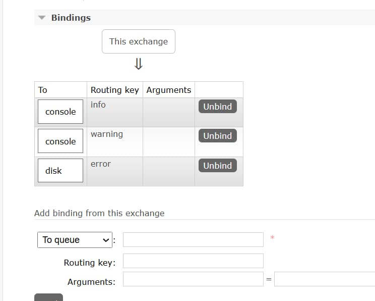Click the Arguments key input field

pyautogui.click(x=193, y=279)
